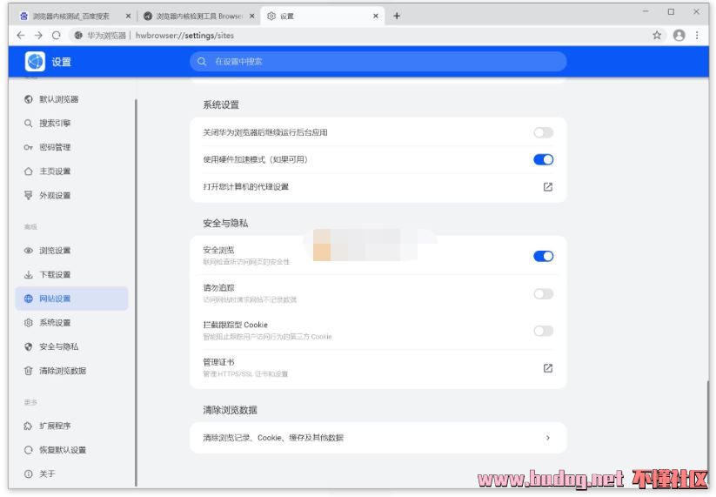Click the trash icon beside 清除浏览数据
The width and height of the screenshot is (716, 497).
tap(29, 371)
